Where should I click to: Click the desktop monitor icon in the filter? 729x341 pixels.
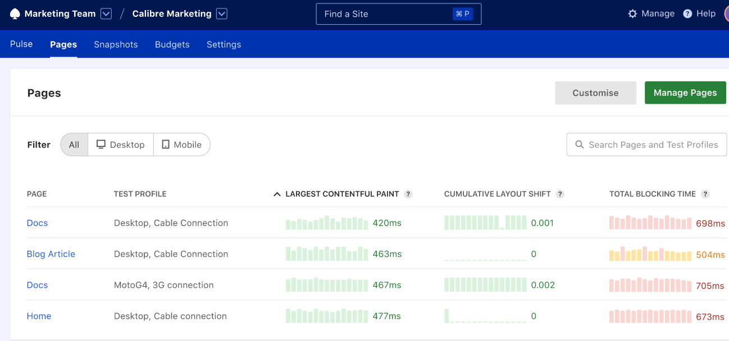(101, 144)
